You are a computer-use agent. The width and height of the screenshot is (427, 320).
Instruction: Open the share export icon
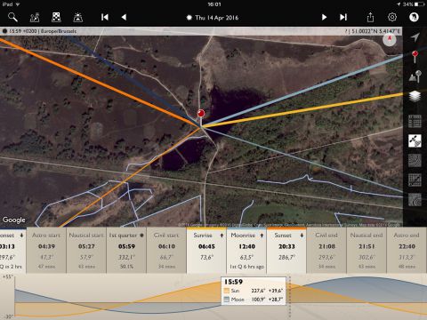click(370, 17)
